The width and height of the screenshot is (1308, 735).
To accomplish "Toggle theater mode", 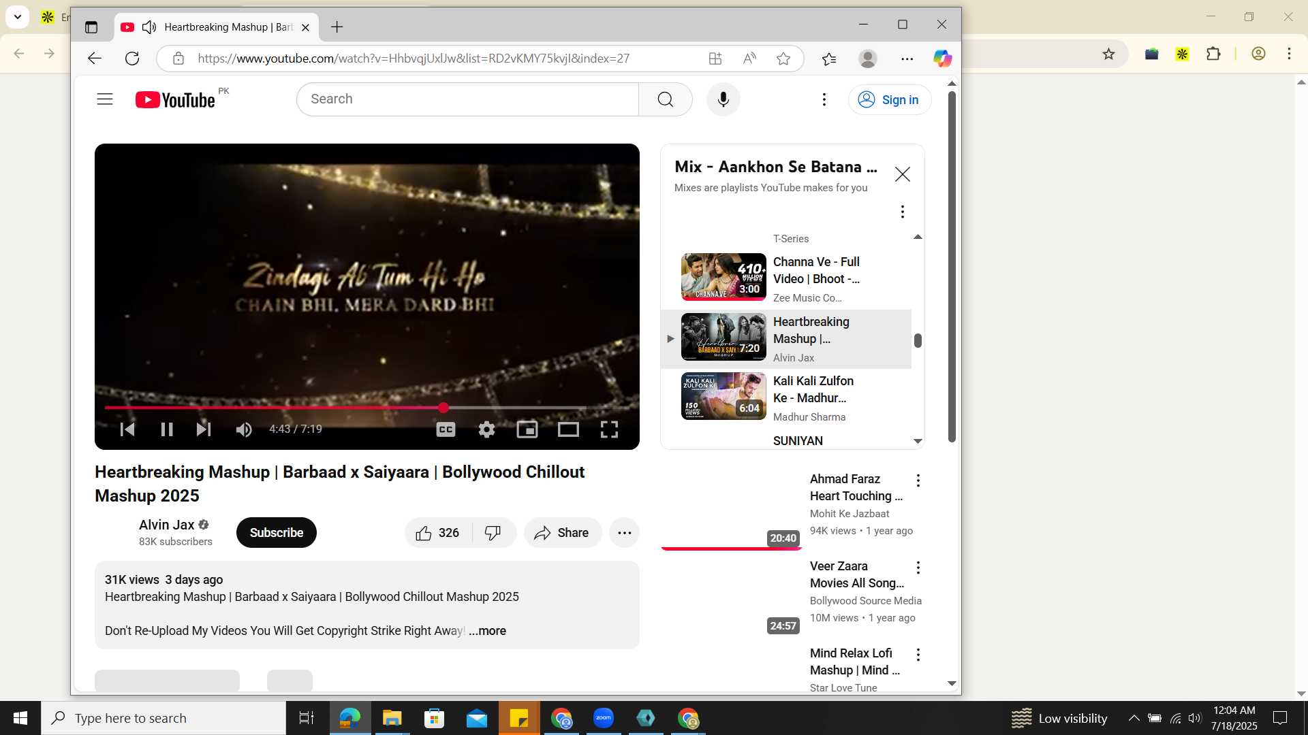I will [x=568, y=429].
